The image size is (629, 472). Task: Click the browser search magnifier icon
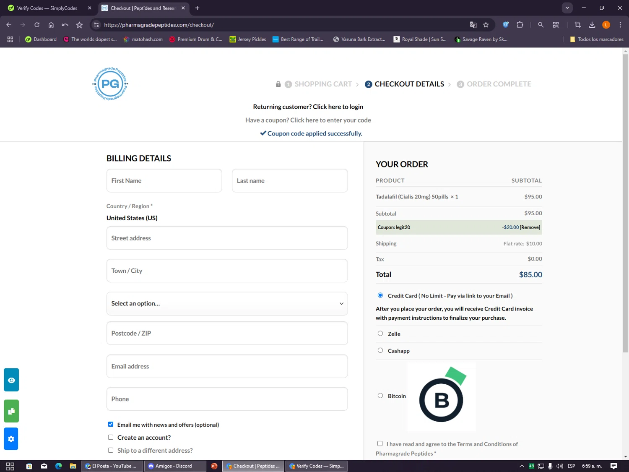click(x=541, y=25)
